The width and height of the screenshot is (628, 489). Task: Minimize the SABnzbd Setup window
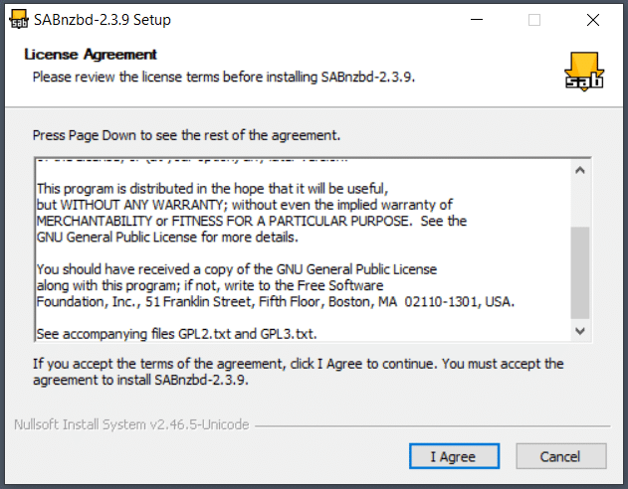[477, 20]
